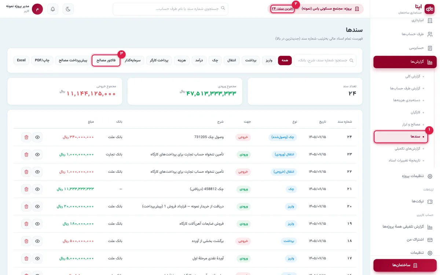Click the ساختمان‌ها button
Screen dimensions: 440x275
pyautogui.click(x=405, y=265)
